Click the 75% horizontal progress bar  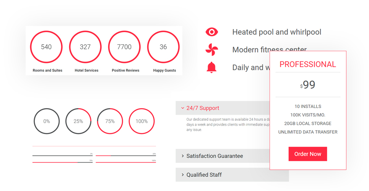pos(63,162)
